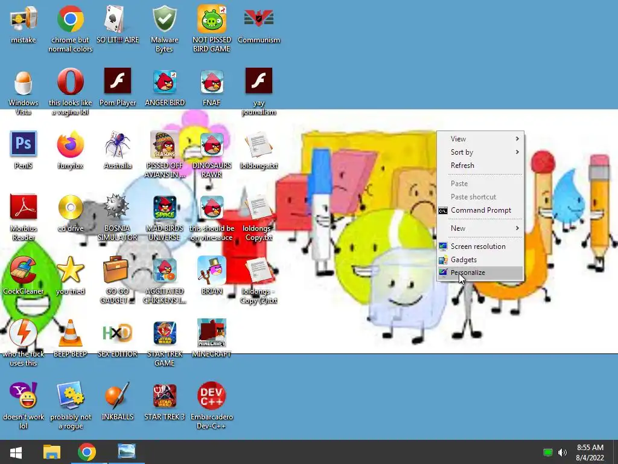Viewport: 618px width, 464px height.
Task: Select the BEEP BEEP traffic cone icon
Action: pos(70,333)
